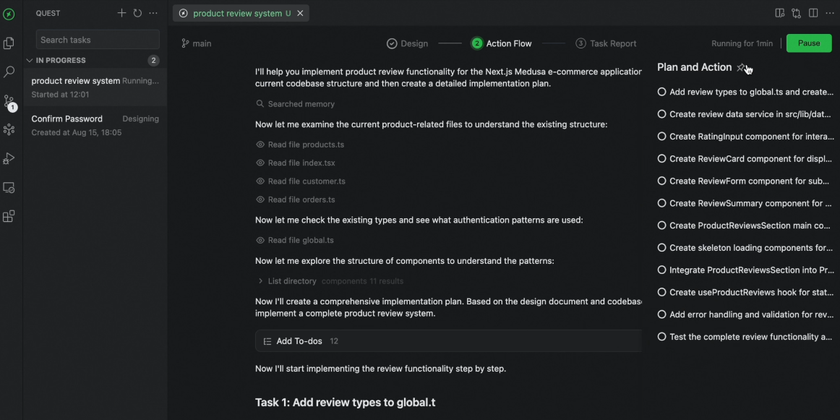Screen dimensions: 840x420
Task: Open the Extensions view
Action: (x=9, y=216)
